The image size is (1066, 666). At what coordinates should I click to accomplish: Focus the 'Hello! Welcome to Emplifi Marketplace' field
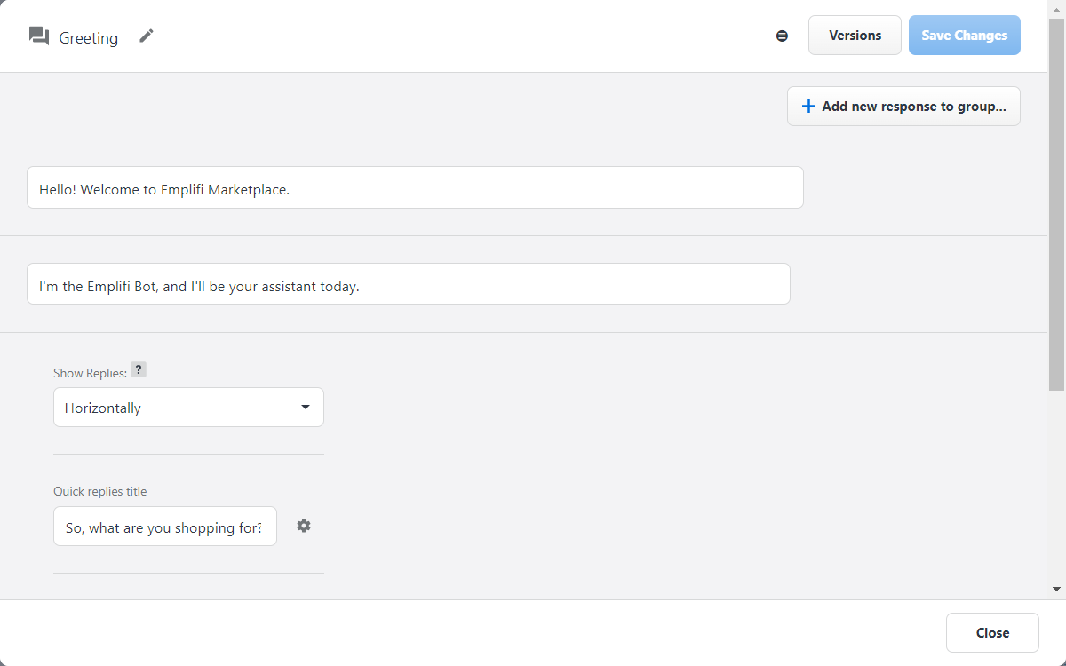(415, 188)
